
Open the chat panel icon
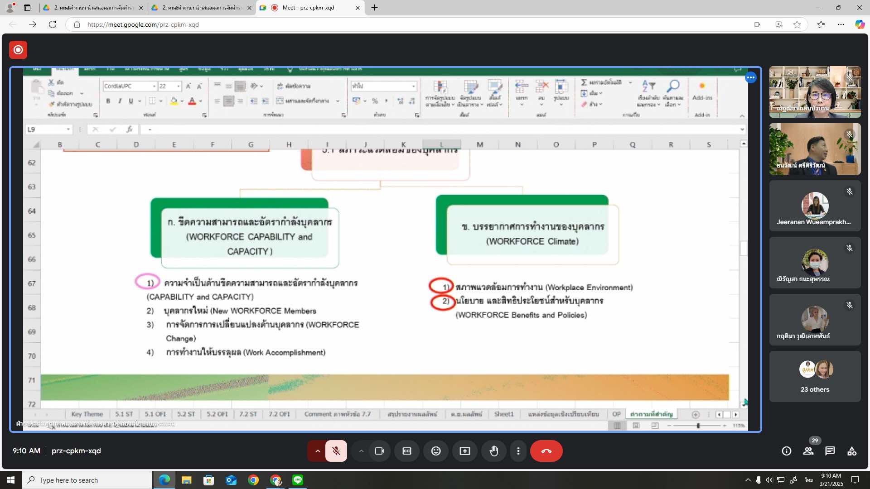(830, 451)
